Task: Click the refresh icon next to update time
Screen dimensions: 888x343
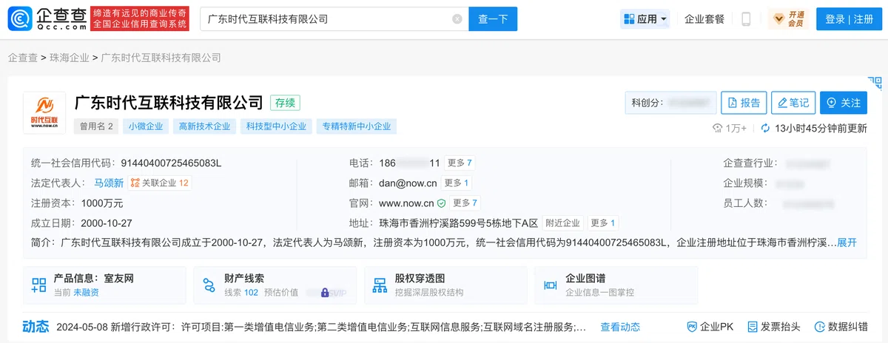Action: pyautogui.click(x=765, y=128)
